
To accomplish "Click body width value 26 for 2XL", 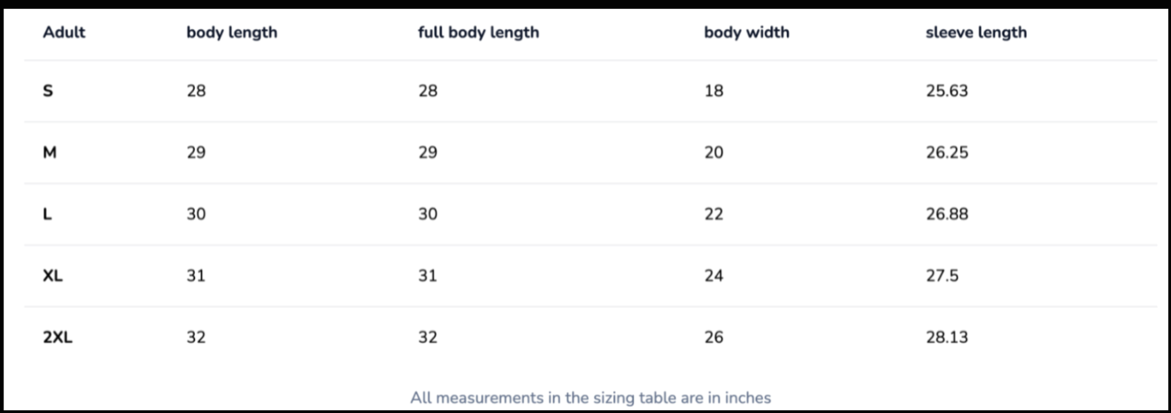I will point(714,337).
